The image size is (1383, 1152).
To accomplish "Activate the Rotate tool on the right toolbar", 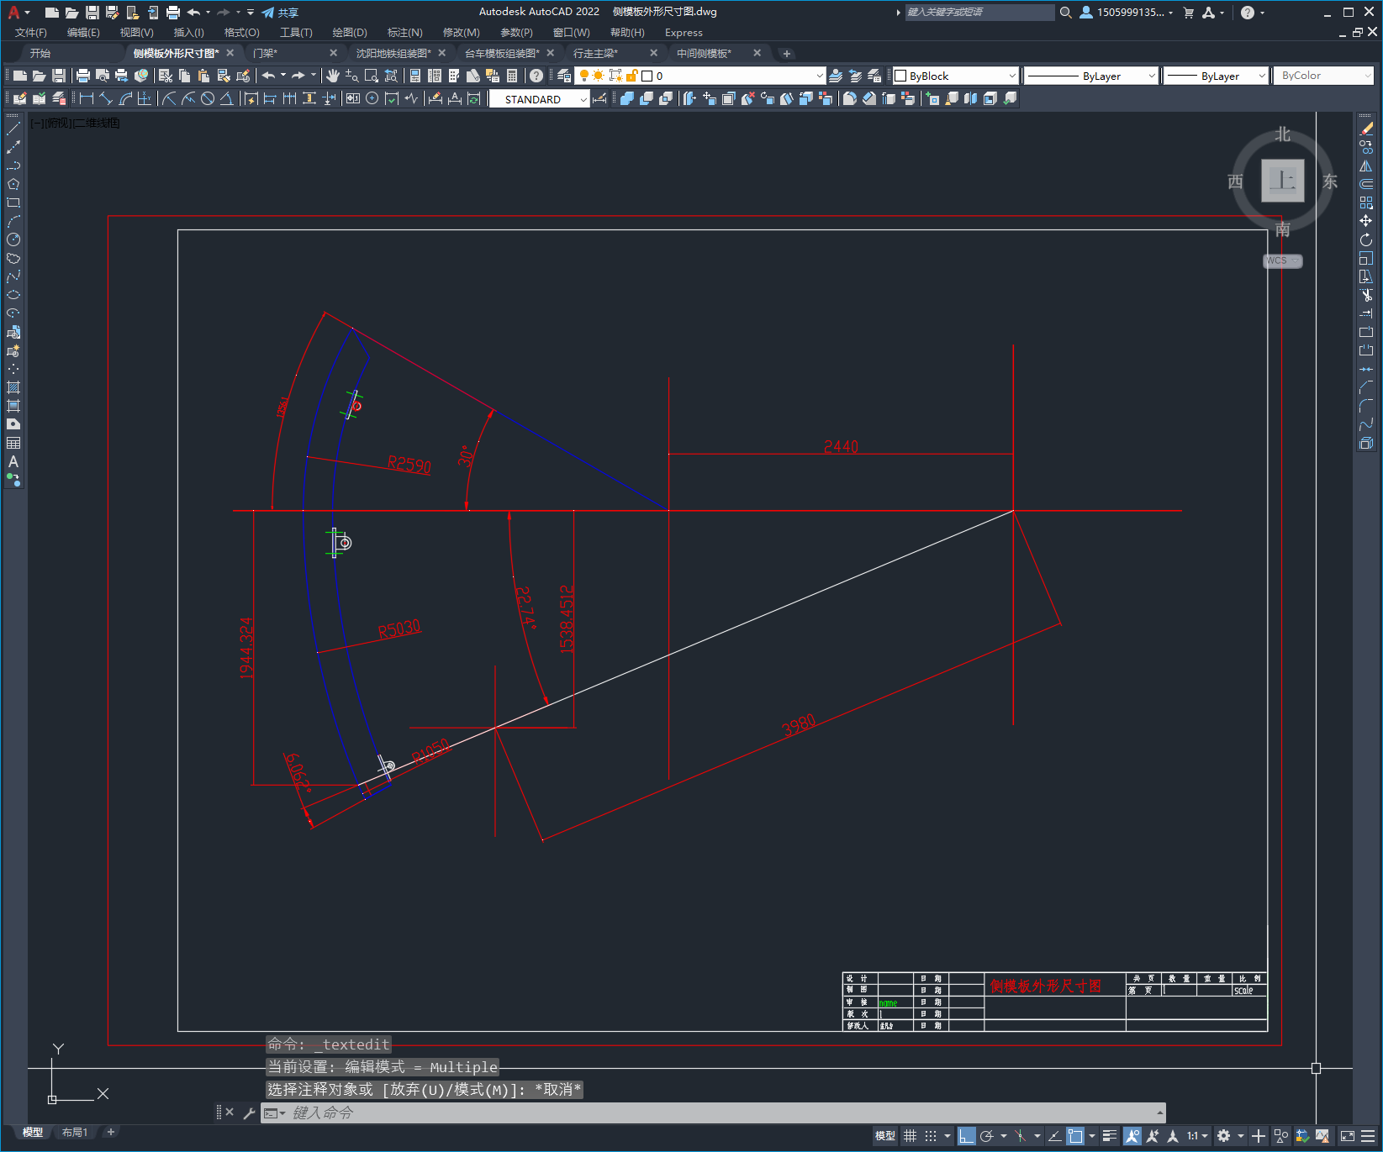I will [x=1366, y=239].
